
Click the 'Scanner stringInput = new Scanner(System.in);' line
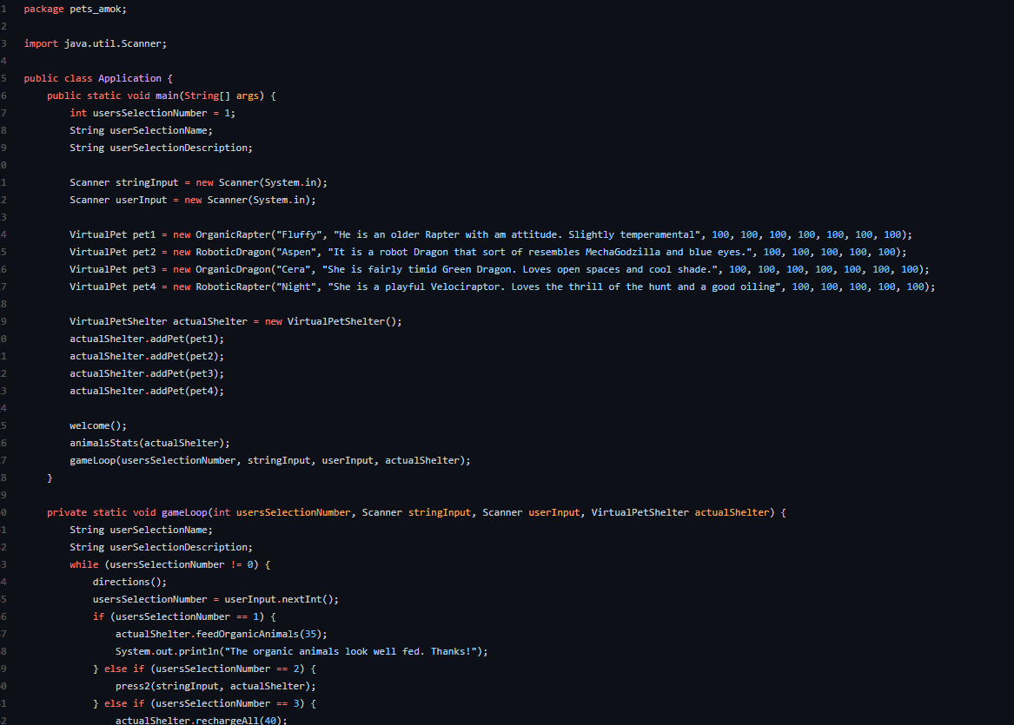(198, 182)
